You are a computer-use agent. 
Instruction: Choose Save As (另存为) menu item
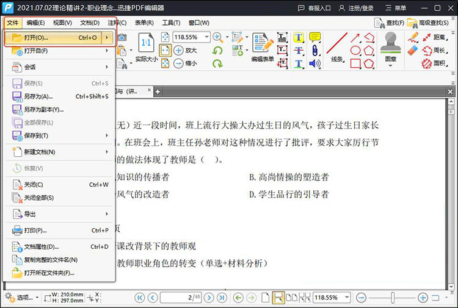(x=60, y=96)
